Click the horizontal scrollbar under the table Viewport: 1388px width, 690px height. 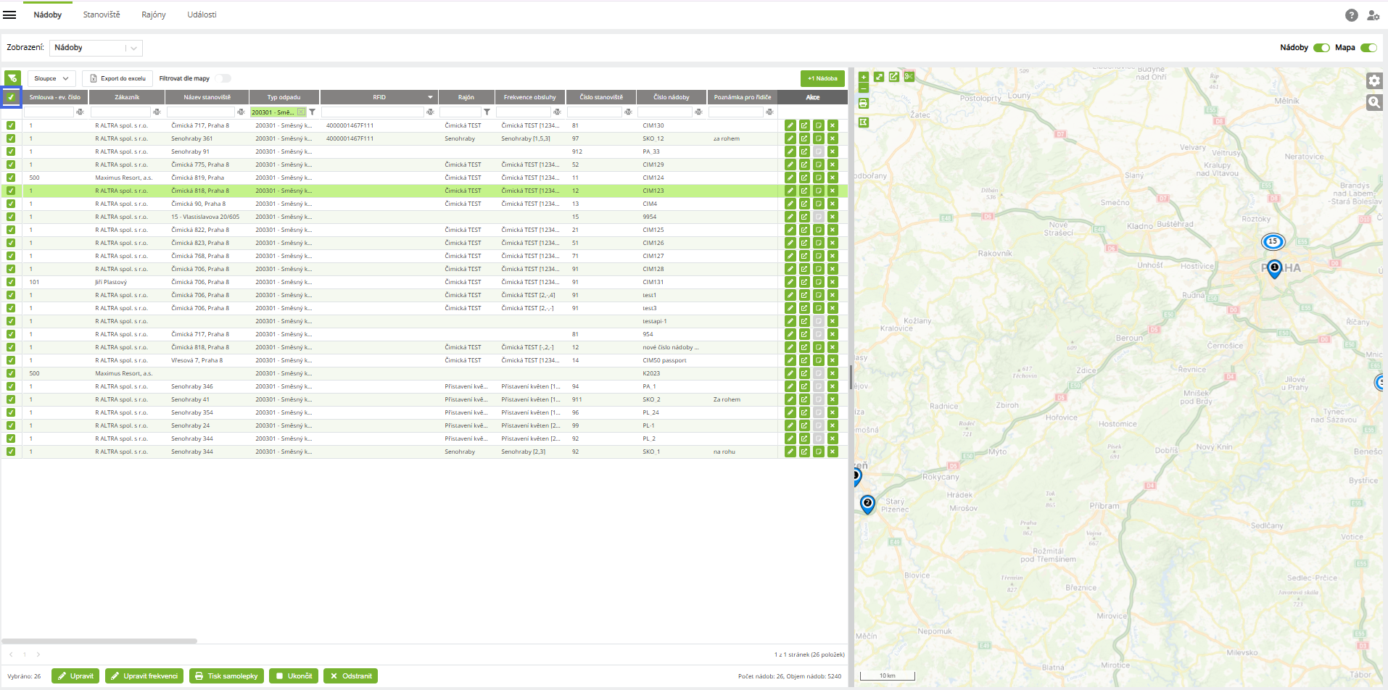click(99, 641)
